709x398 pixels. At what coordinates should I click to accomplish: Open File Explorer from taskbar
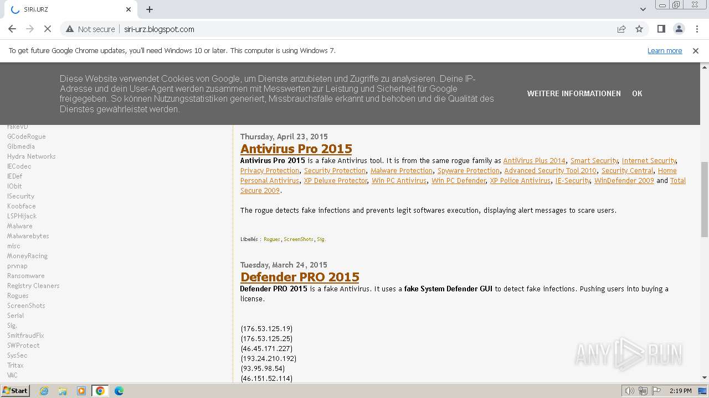[63, 390]
